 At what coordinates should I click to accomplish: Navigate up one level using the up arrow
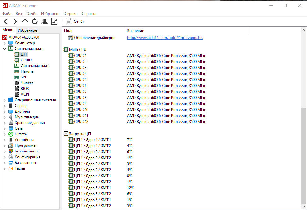pyautogui.click(x=25, y=21)
